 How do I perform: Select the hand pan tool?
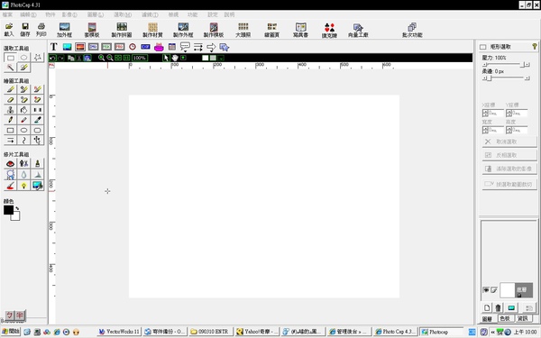coord(175,58)
